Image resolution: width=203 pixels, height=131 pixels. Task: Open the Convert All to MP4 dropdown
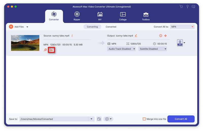pyautogui.click(x=182, y=27)
